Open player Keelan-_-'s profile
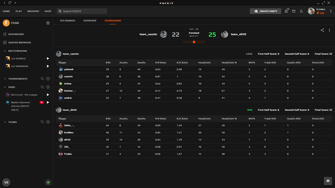Viewport: 335px width, 188px height. click(x=70, y=91)
